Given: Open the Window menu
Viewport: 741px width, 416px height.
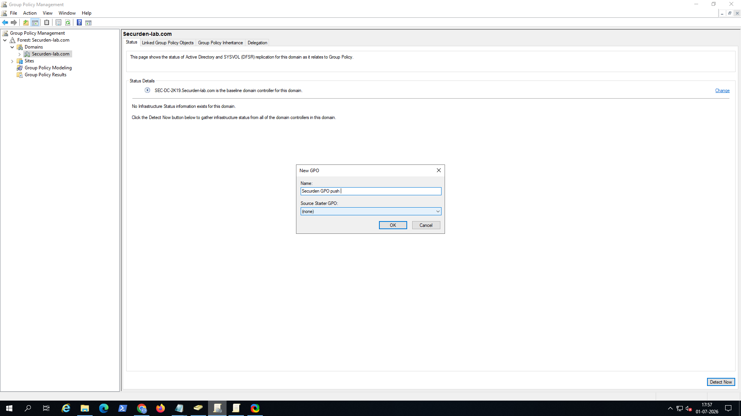Looking at the screenshot, I should coord(67,13).
